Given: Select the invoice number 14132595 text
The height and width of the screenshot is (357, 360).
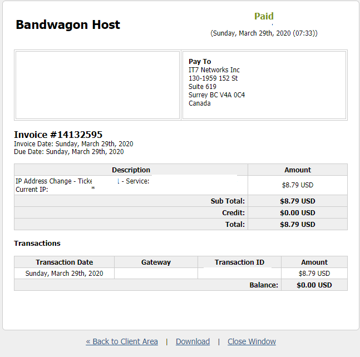Looking at the screenshot, I should click(58, 135).
